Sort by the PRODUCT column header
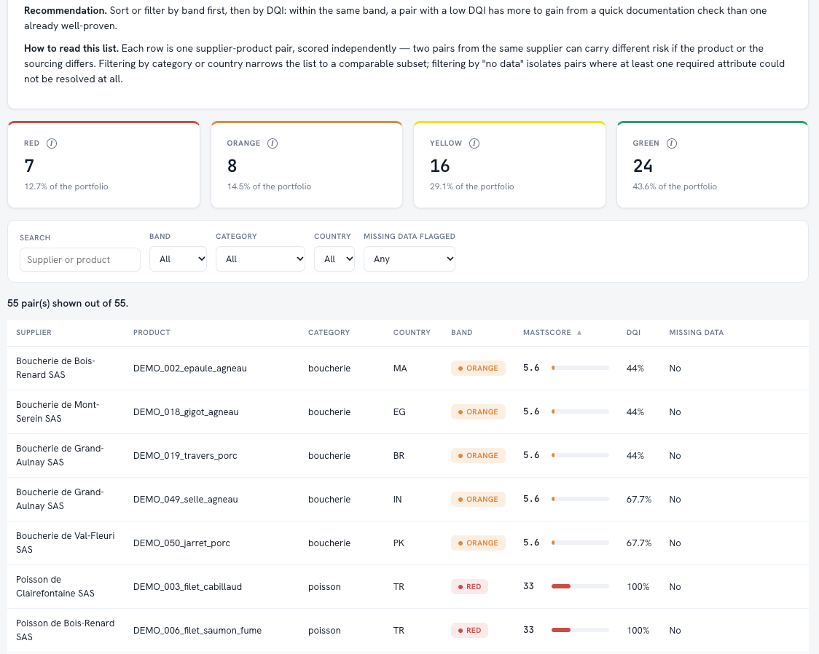Viewport: 819px width, 654px height. click(152, 333)
